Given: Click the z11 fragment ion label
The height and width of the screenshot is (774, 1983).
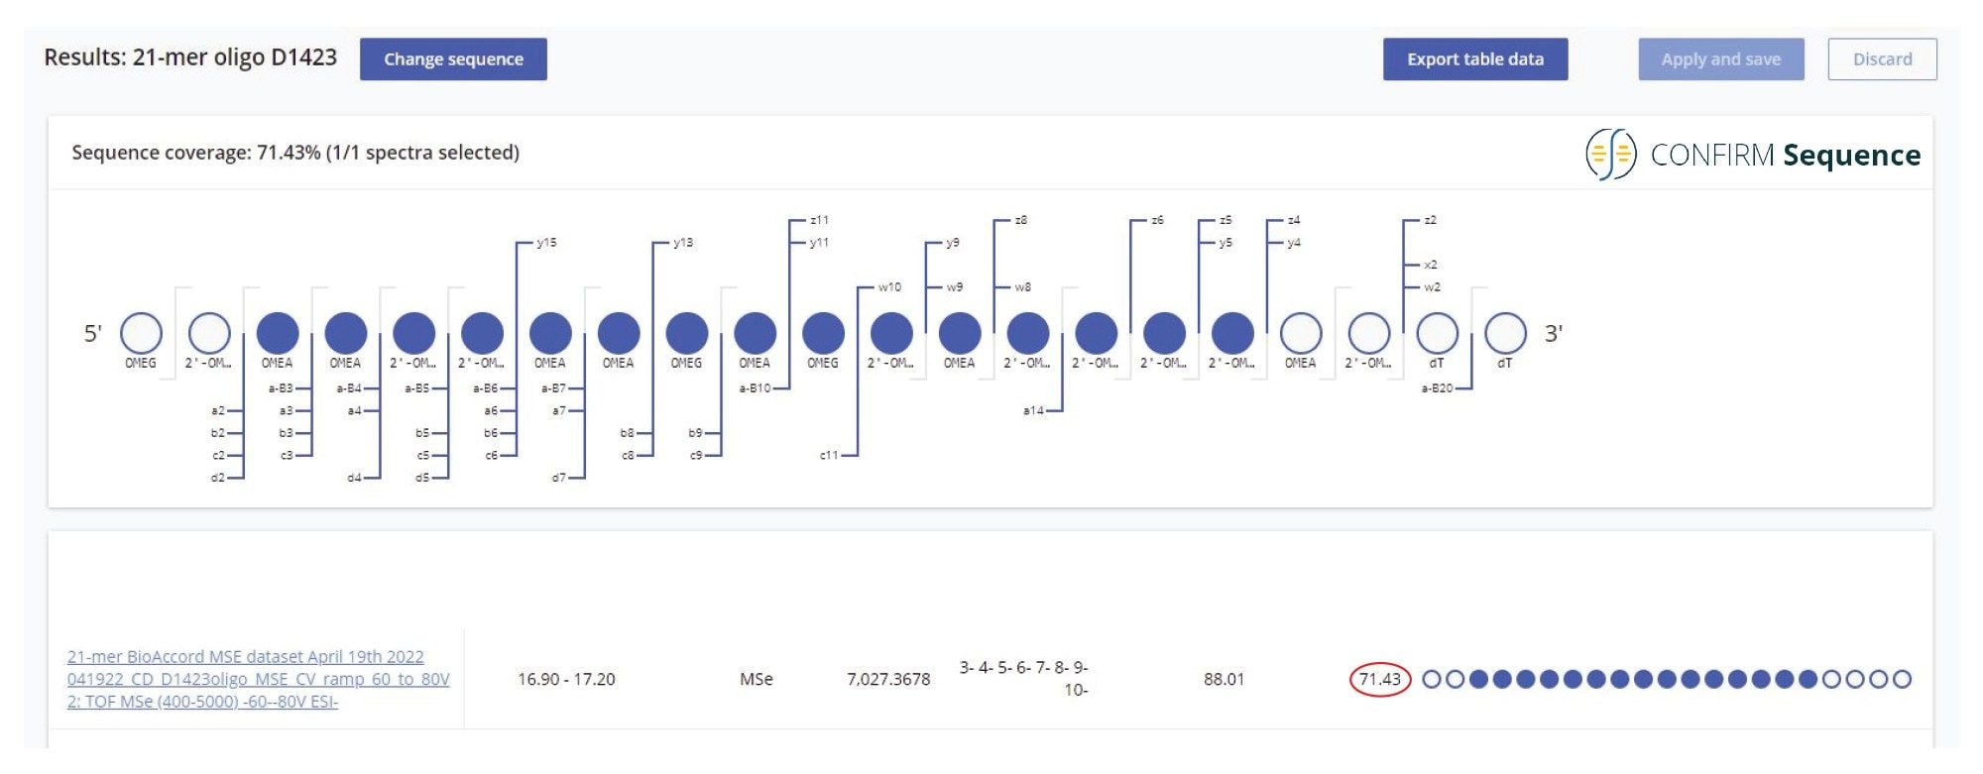Looking at the screenshot, I should [819, 220].
